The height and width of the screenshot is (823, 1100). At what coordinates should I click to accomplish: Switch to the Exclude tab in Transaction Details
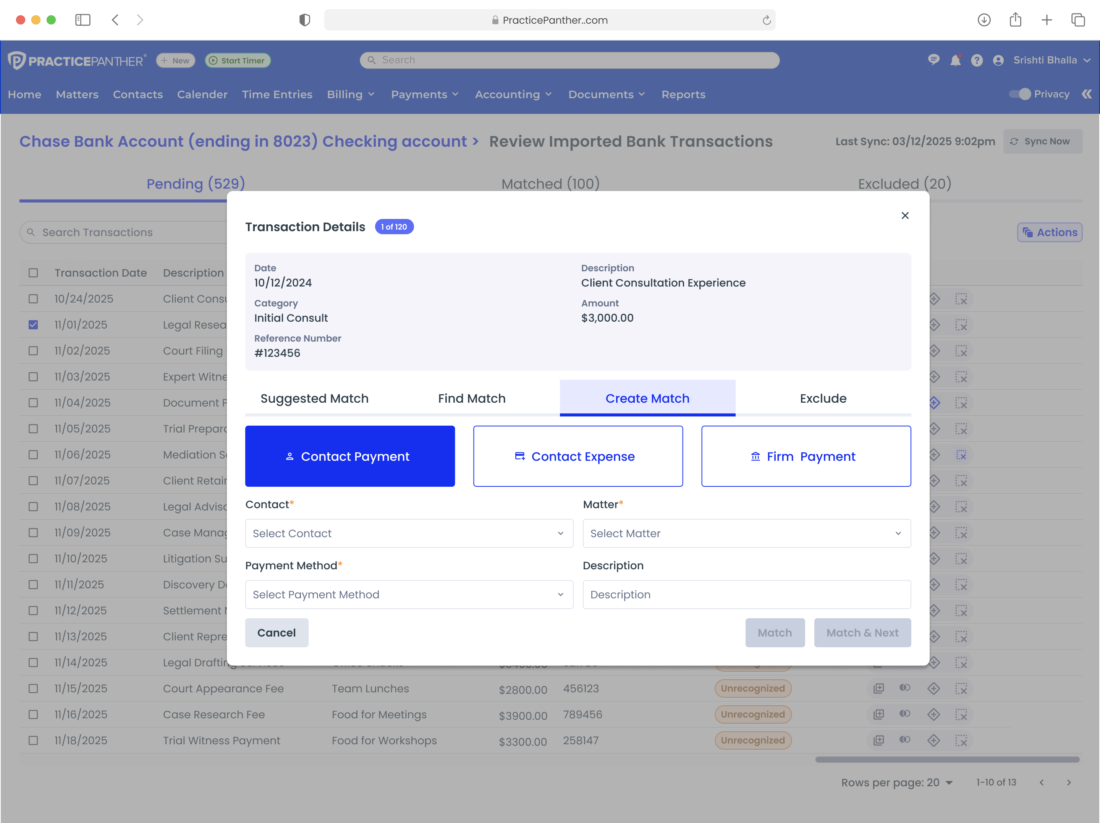click(x=823, y=398)
